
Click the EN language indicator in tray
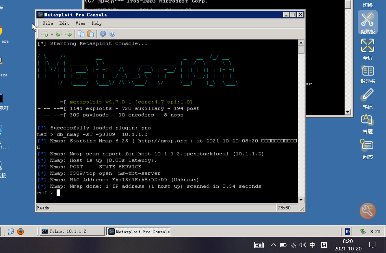pyautogui.click(x=347, y=231)
